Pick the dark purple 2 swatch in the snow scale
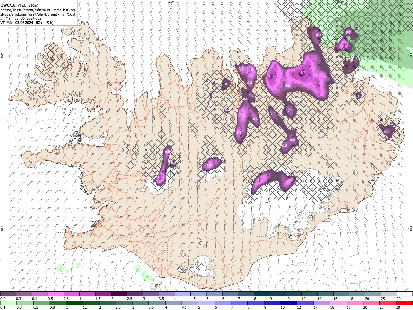This screenshot has width=413, height=310. (119, 294)
